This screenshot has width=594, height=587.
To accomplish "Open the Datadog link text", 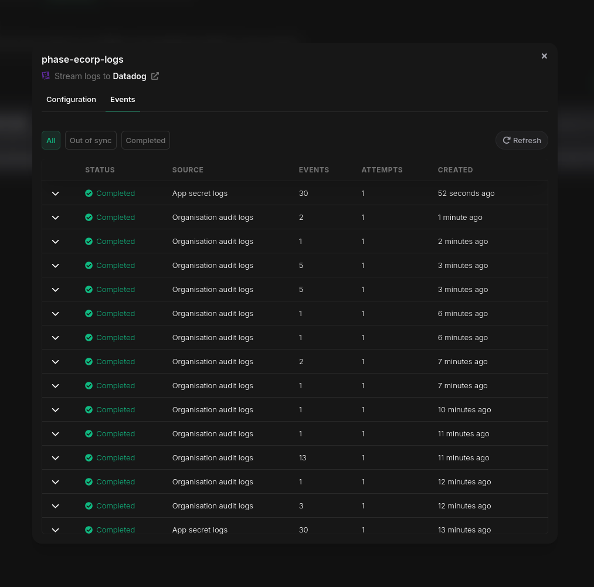I will (130, 76).
